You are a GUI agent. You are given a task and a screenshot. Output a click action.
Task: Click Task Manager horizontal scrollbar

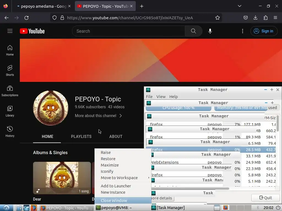click(x=190, y=188)
